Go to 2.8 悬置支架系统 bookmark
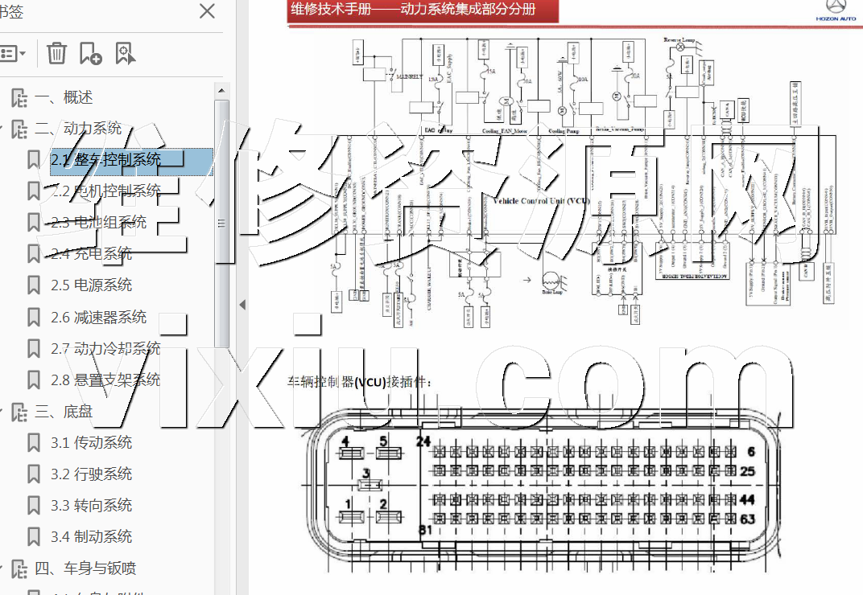 (105, 380)
